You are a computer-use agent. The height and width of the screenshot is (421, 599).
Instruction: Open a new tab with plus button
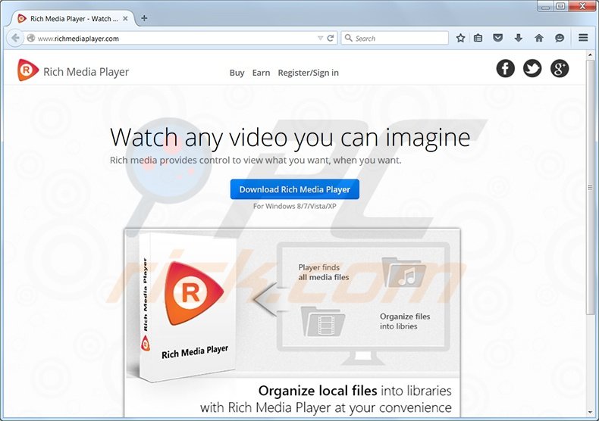point(144,18)
